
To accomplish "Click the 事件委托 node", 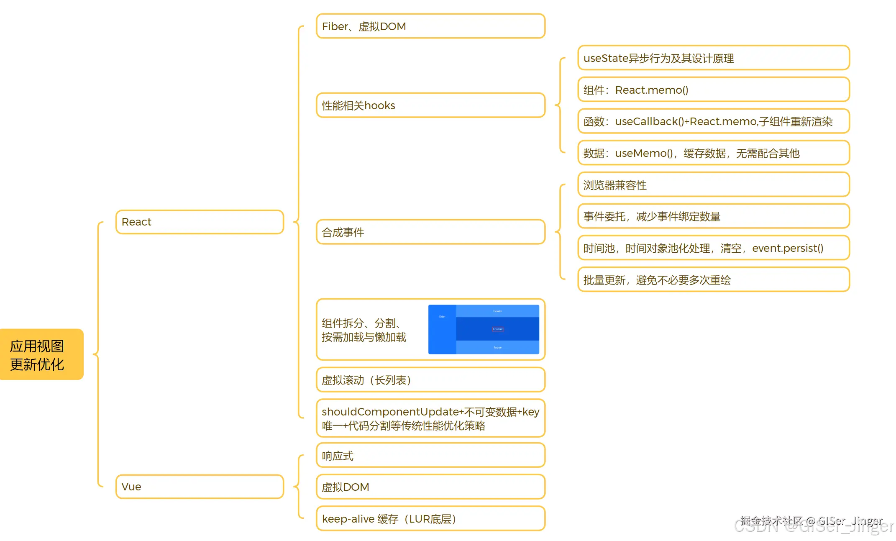I will pyautogui.click(x=713, y=216).
